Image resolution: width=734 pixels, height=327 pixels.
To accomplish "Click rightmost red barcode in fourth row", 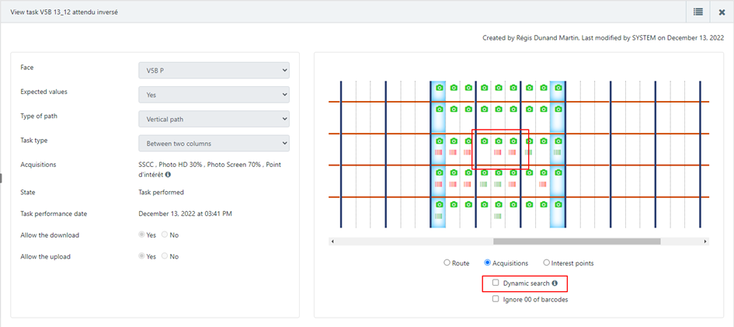I will 543,184.
